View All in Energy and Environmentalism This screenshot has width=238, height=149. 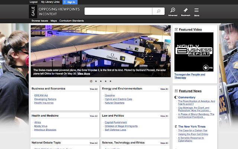point(164,89)
